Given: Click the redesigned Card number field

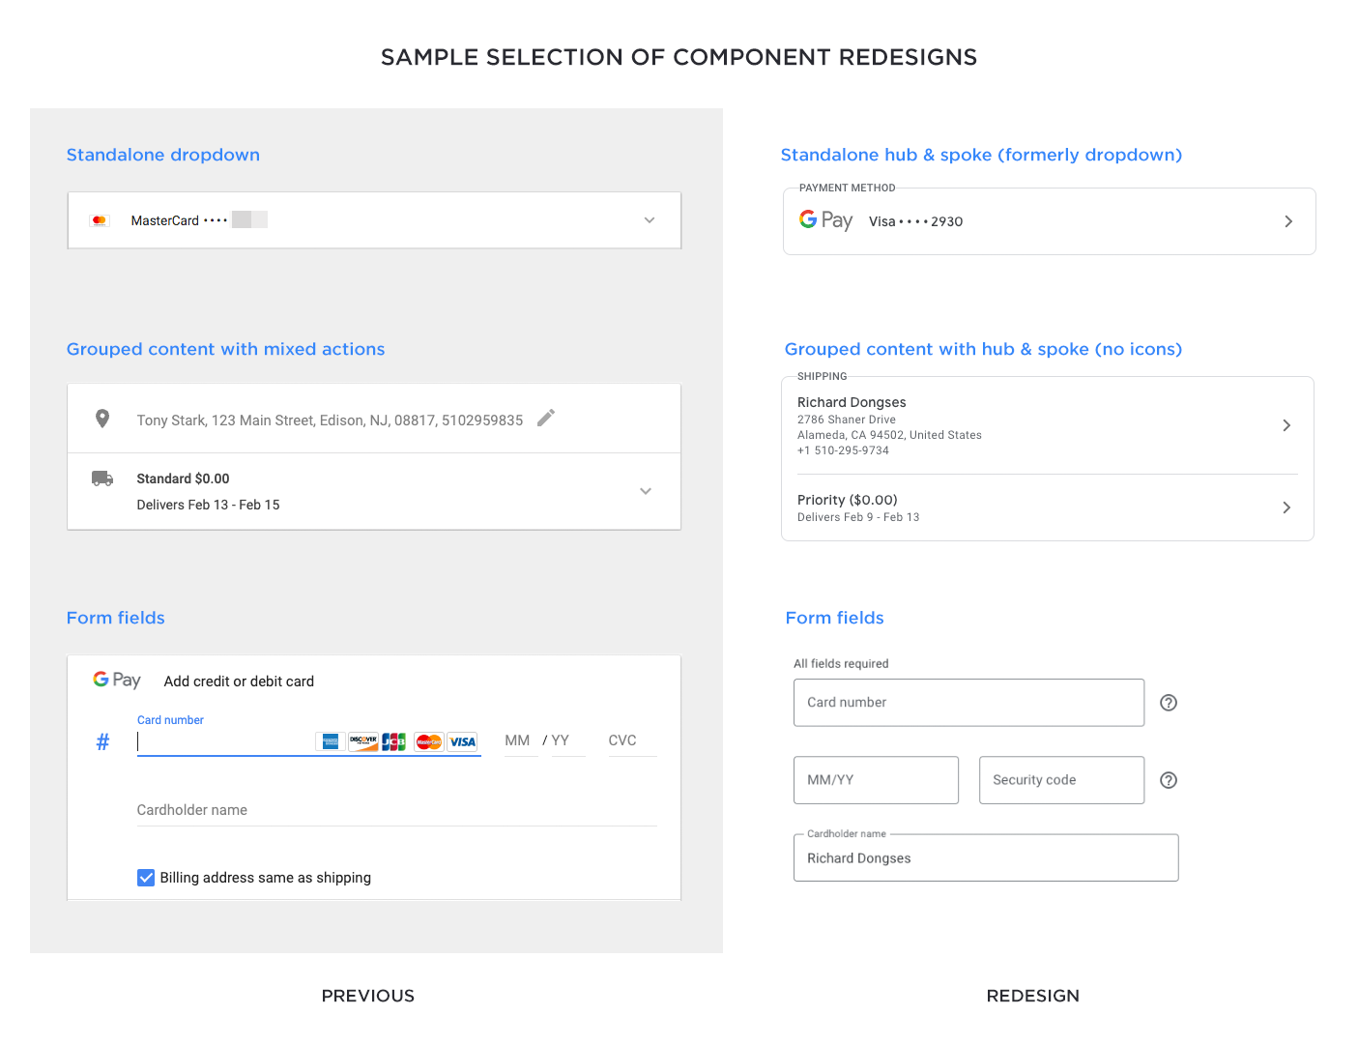Looking at the screenshot, I should point(968,703).
